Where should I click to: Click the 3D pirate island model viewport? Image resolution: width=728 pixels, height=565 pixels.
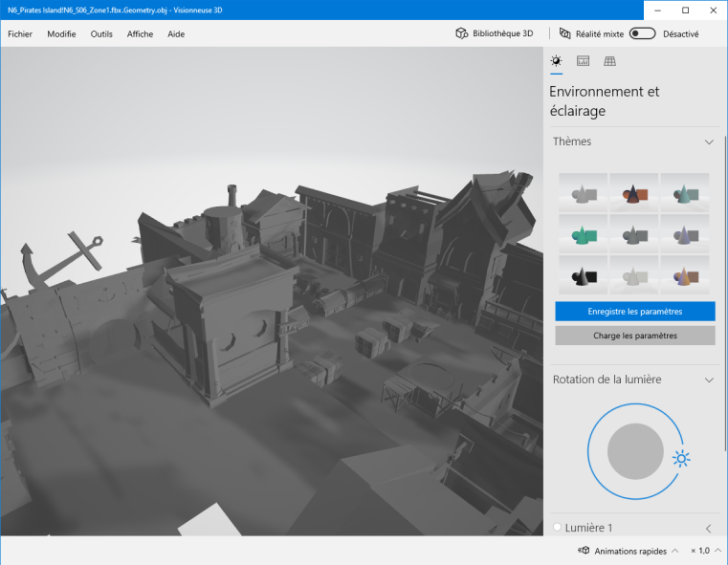[272, 292]
